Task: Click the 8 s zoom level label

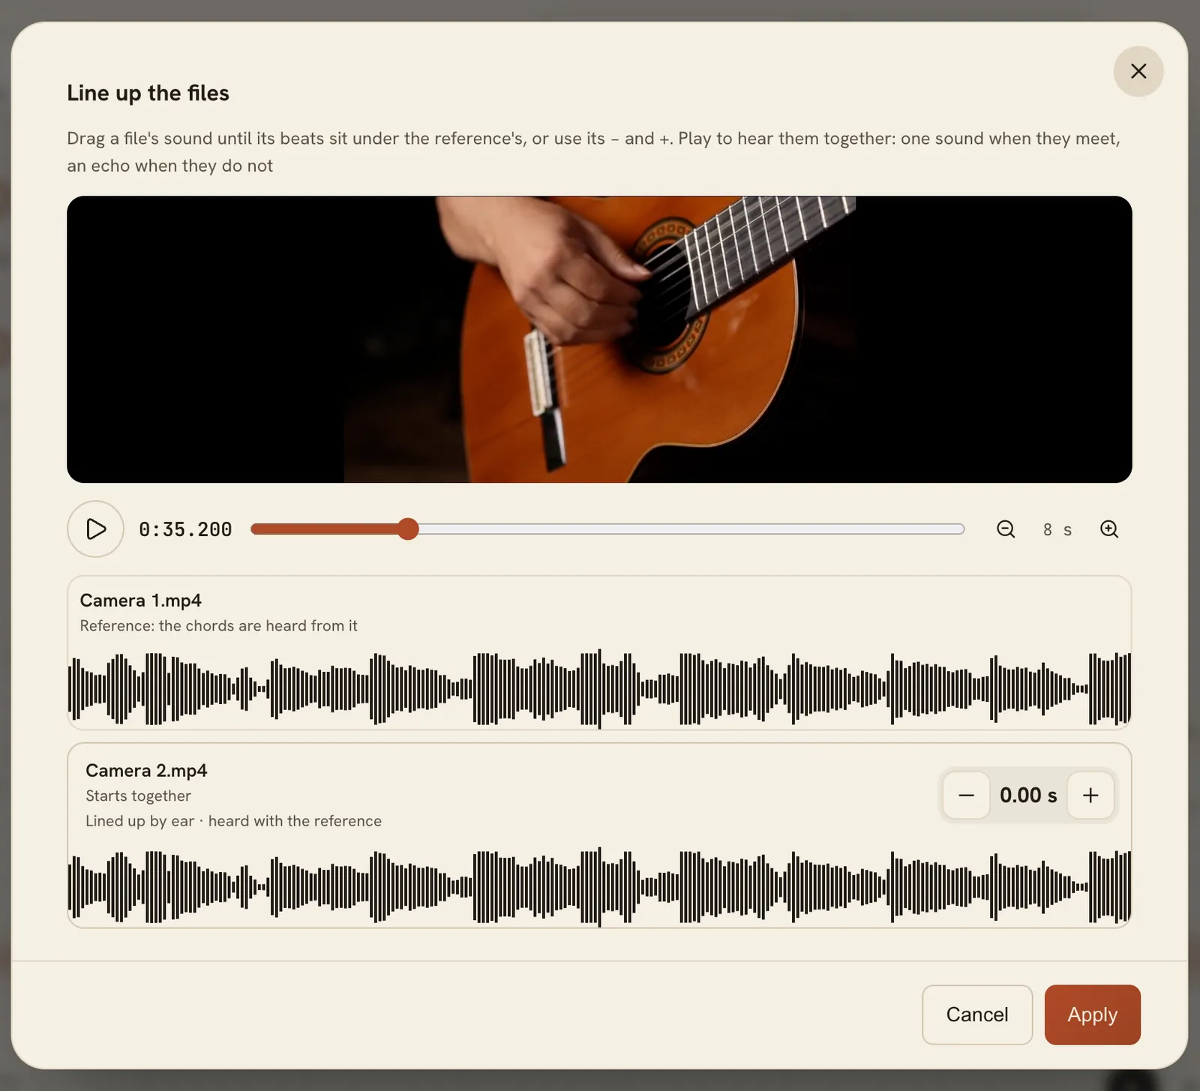Action: [1057, 529]
